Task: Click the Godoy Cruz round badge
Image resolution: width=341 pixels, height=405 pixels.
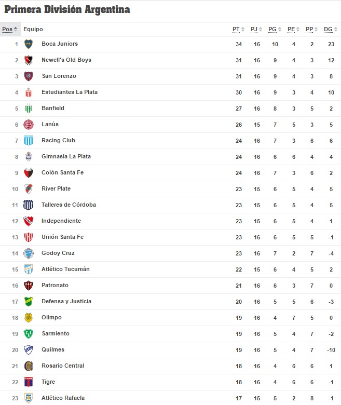Action: coord(29,253)
